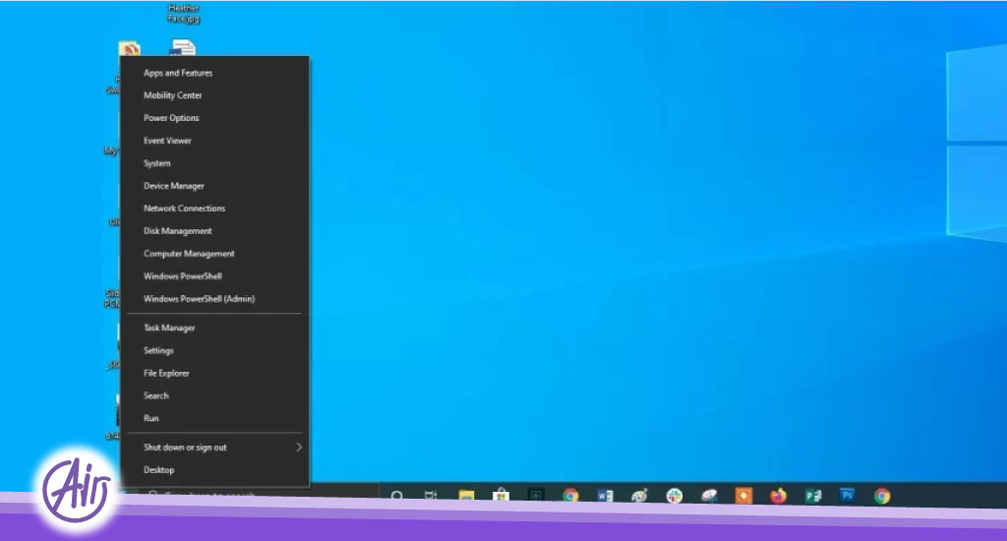
Task: Open the dark square app beside Store
Action: point(536,496)
